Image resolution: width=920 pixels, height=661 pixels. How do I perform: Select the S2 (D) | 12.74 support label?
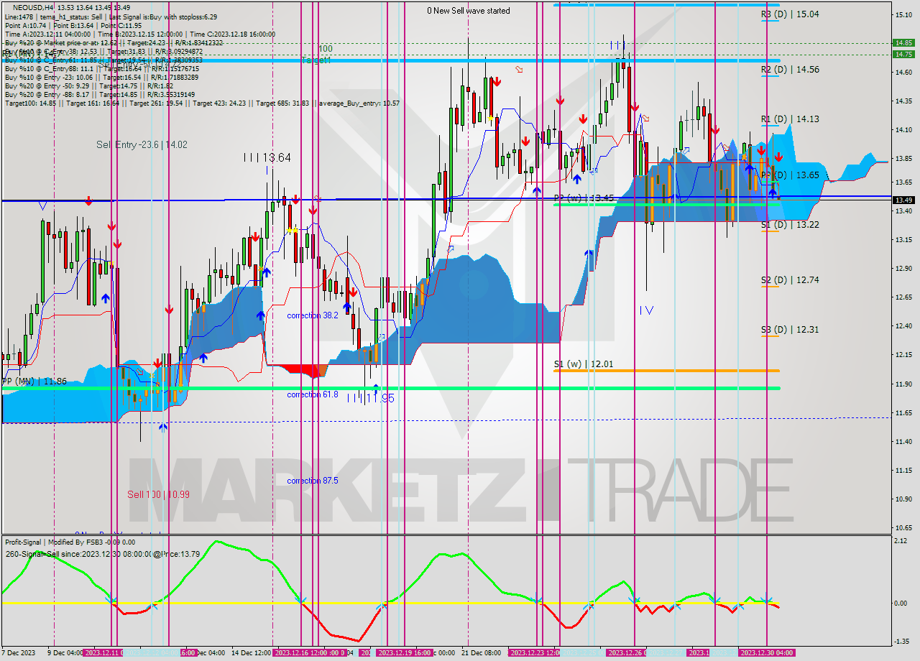pos(790,280)
